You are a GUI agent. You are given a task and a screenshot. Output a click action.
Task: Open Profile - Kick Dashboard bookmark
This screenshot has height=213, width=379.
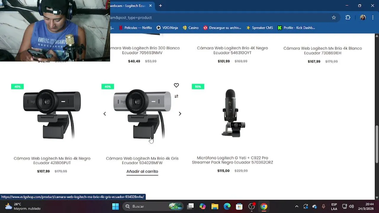coord(296,28)
